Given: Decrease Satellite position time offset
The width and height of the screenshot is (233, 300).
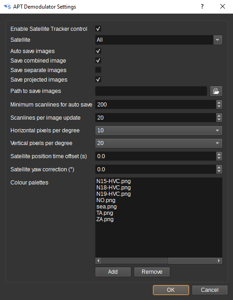Looking at the screenshot, I should tap(219, 158).
